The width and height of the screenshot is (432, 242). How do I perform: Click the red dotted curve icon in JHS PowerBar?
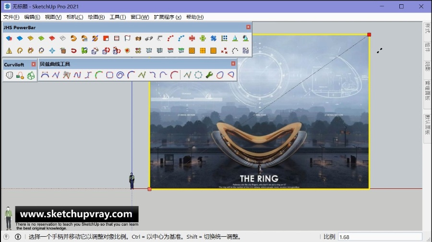pos(170,38)
